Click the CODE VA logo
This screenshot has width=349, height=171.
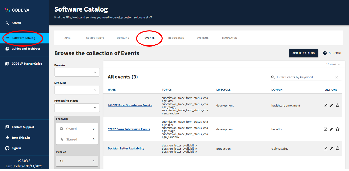[17, 10]
